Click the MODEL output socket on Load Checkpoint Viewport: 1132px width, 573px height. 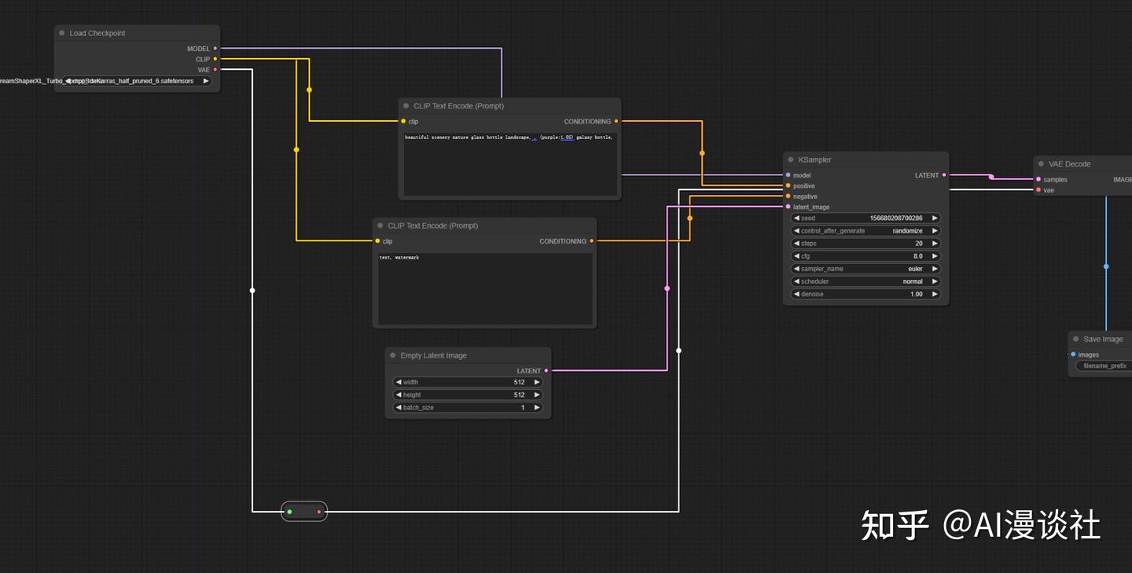coord(215,49)
